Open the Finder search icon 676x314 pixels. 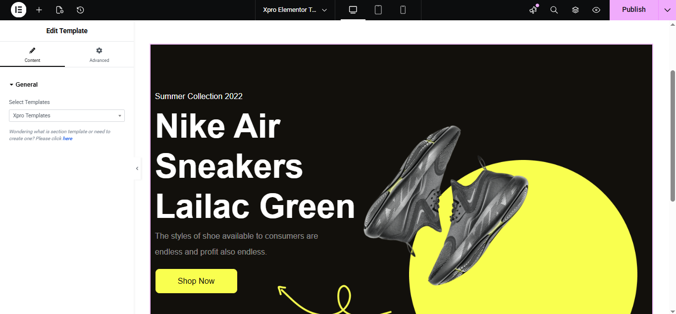554,10
